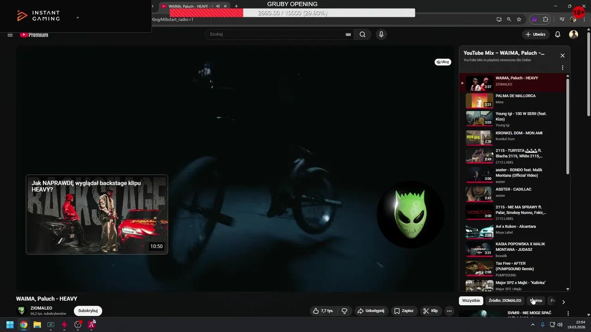Open the Mix playlist three-dot menu
Screen dimensions: 591x332
click(x=562, y=68)
